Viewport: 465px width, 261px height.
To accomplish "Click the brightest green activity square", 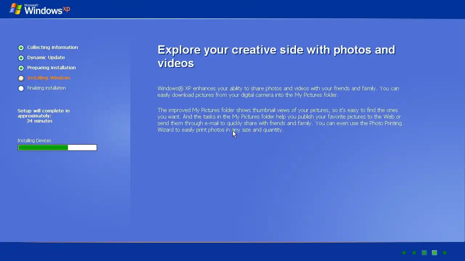I will point(434,253).
